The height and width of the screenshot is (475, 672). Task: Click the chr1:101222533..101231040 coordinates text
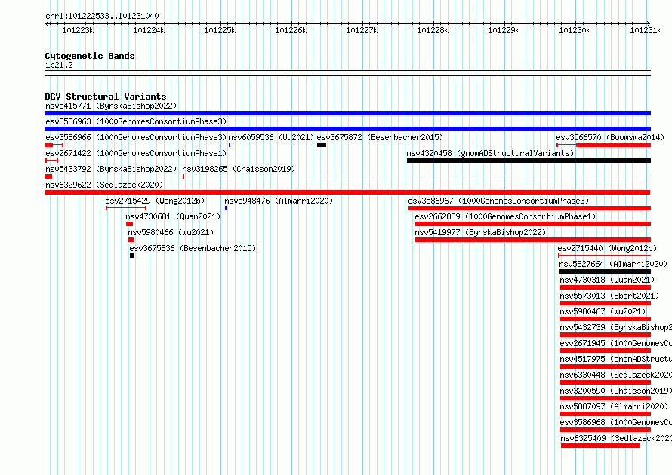pos(102,16)
